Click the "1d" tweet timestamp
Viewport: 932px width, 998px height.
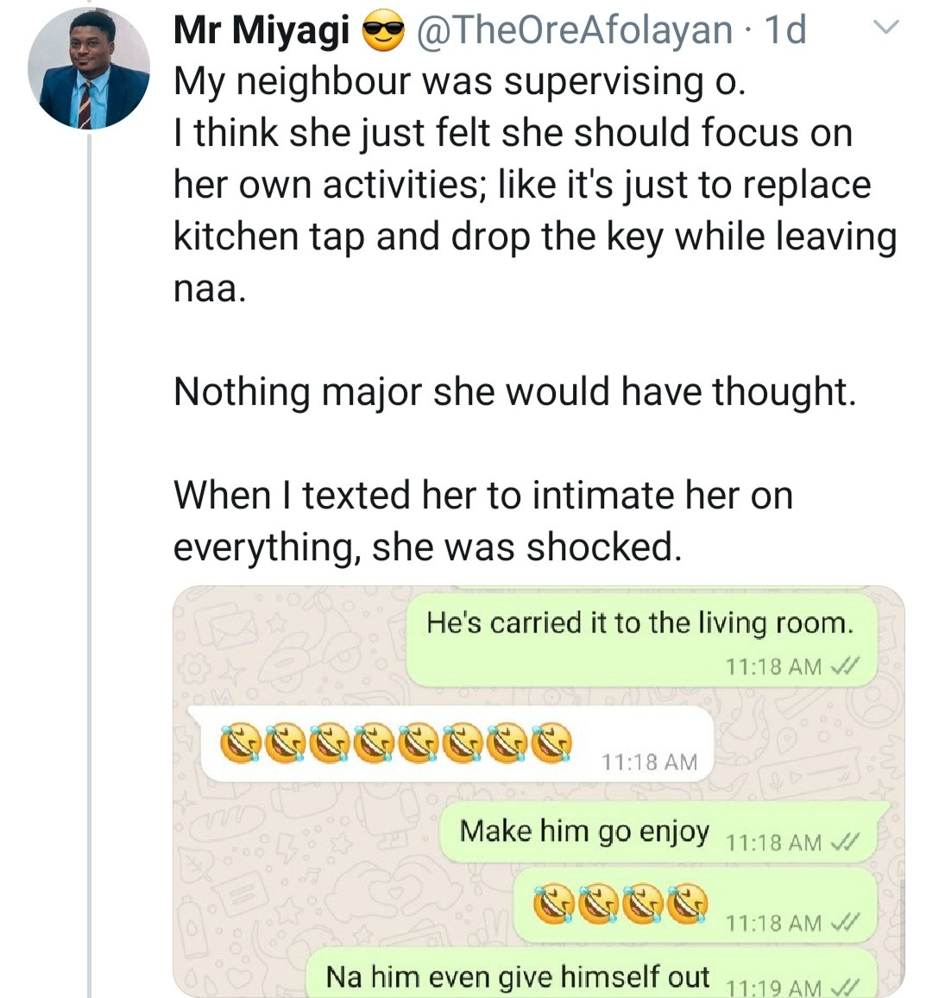pyautogui.click(x=785, y=31)
